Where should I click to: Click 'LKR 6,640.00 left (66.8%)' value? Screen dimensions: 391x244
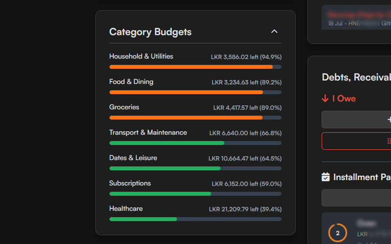245,133
